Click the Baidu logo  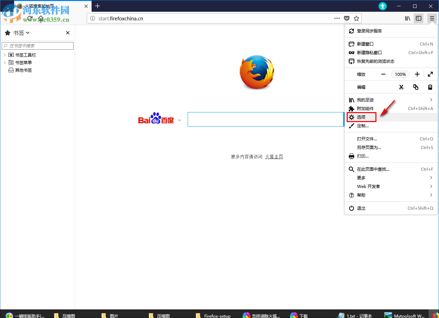156,119
